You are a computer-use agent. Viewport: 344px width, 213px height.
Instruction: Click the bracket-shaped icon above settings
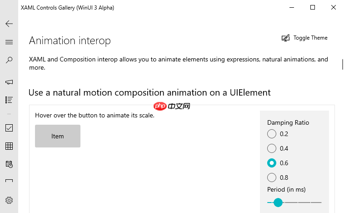coord(9,181)
